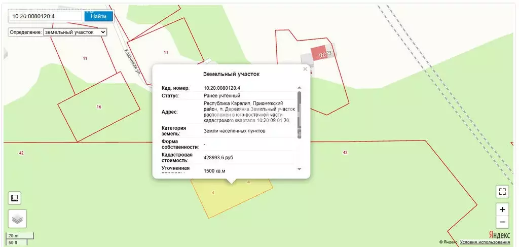
Task: Click the Найти search button
Action: pos(99,16)
